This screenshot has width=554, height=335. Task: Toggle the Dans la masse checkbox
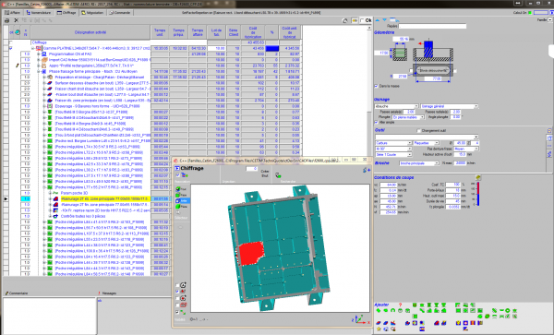[x=376, y=86]
